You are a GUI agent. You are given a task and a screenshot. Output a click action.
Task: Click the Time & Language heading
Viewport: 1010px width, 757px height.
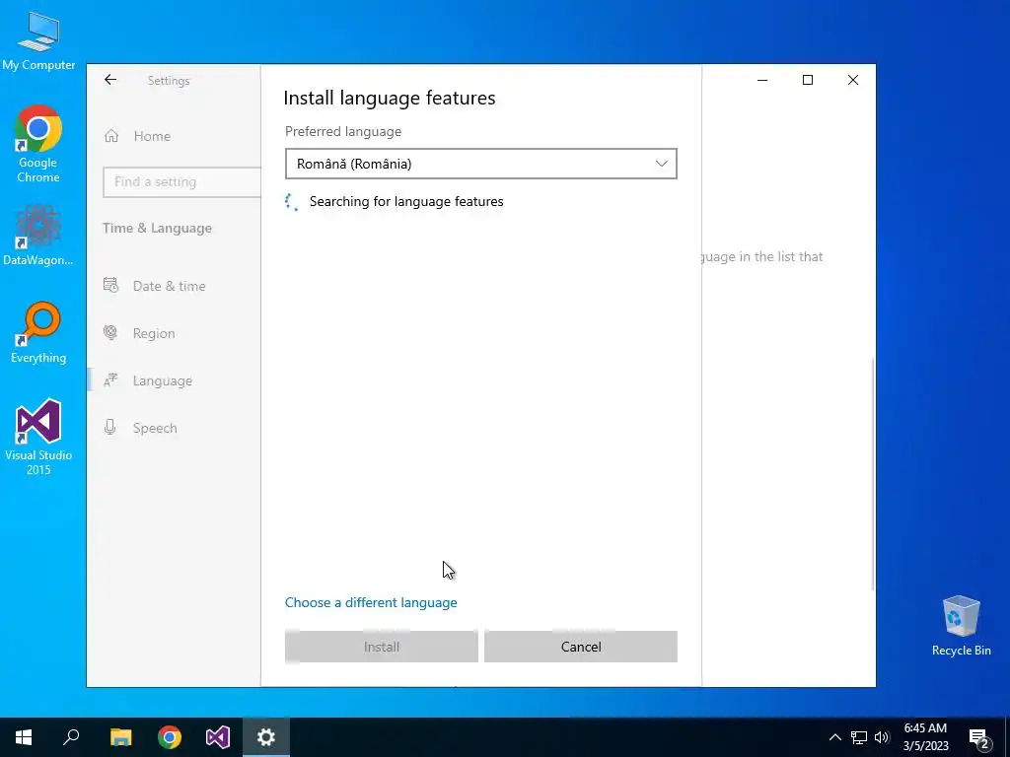coord(157,228)
